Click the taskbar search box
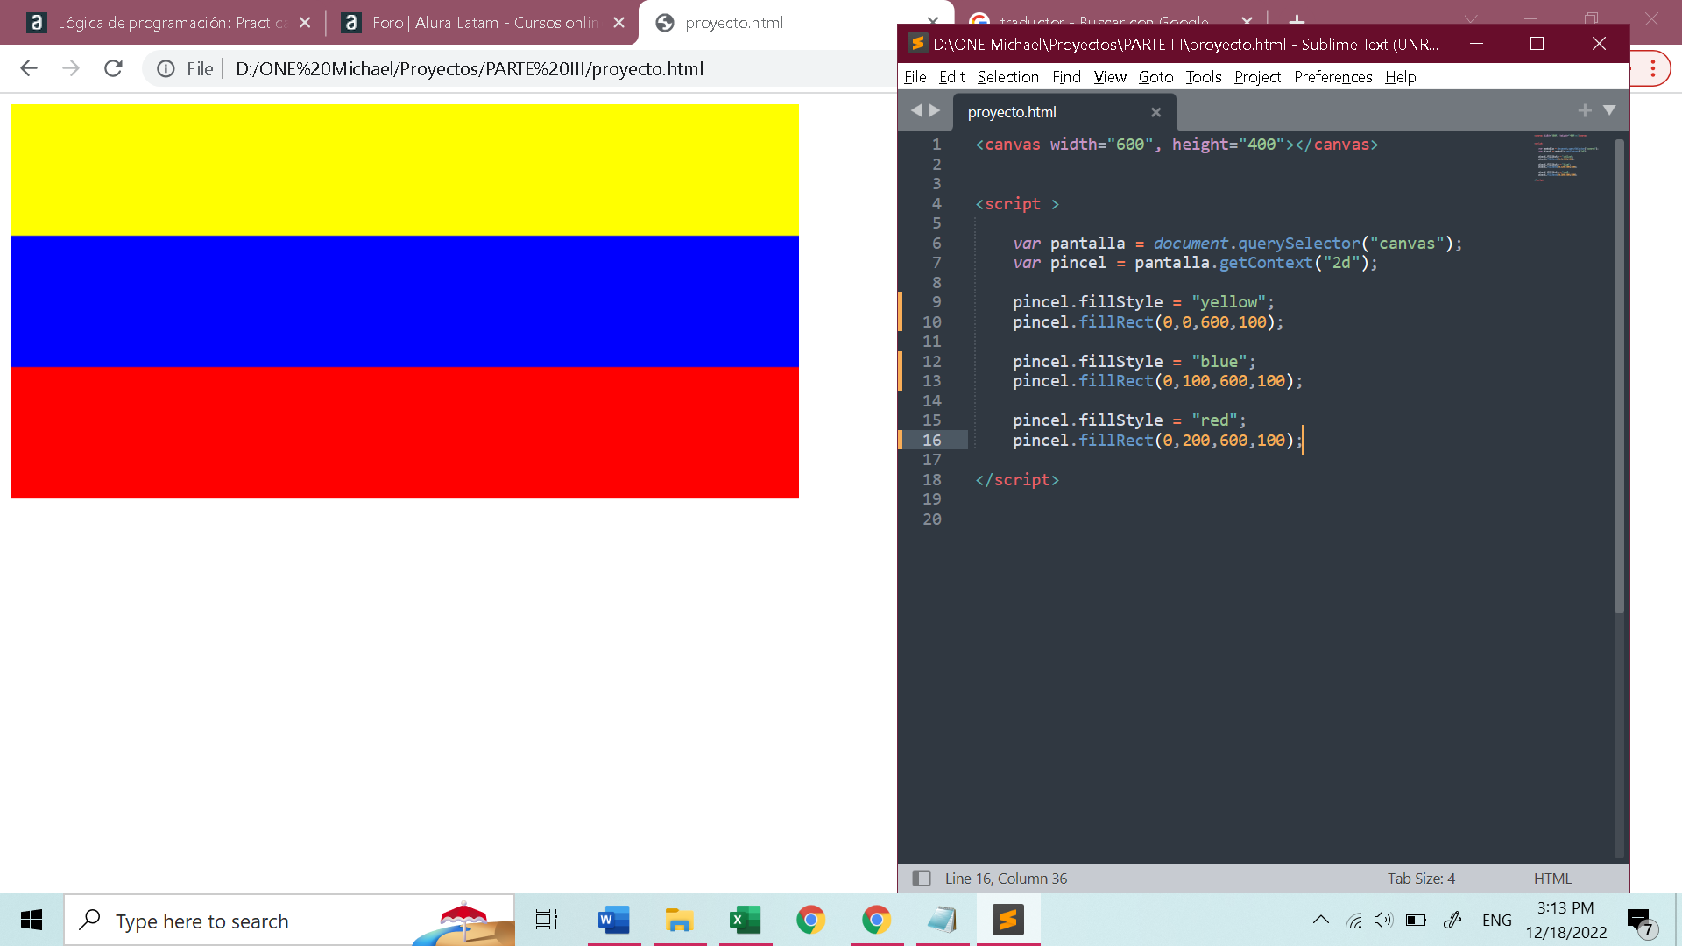This screenshot has height=946, width=1682. [x=289, y=920]
